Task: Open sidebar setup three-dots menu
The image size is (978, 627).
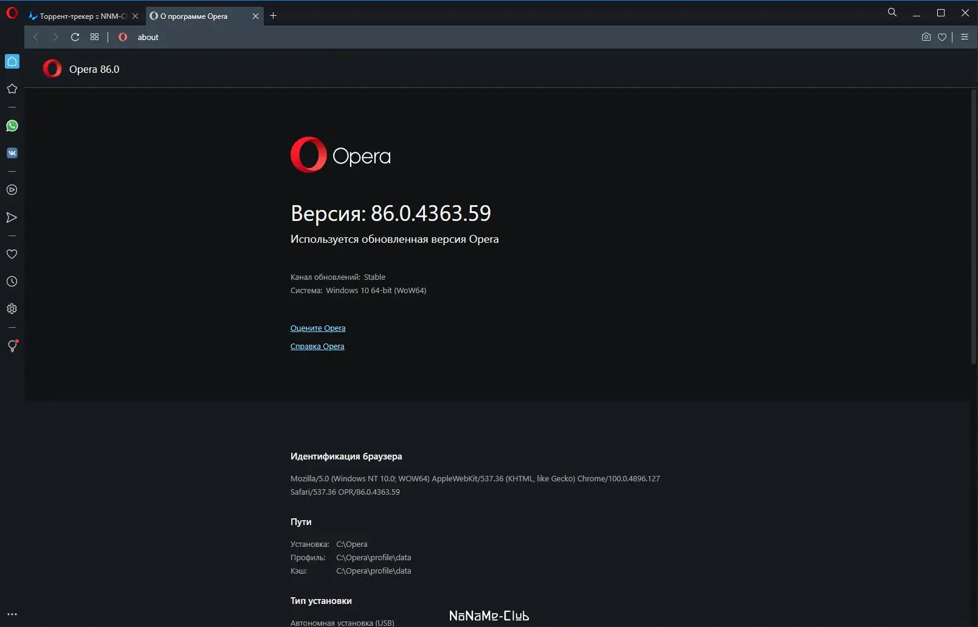Action: pyautogui.click(x=12, y=614)
